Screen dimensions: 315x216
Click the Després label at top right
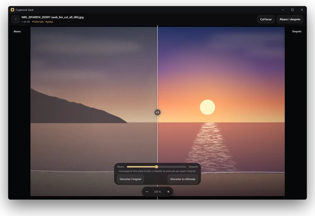297,31
